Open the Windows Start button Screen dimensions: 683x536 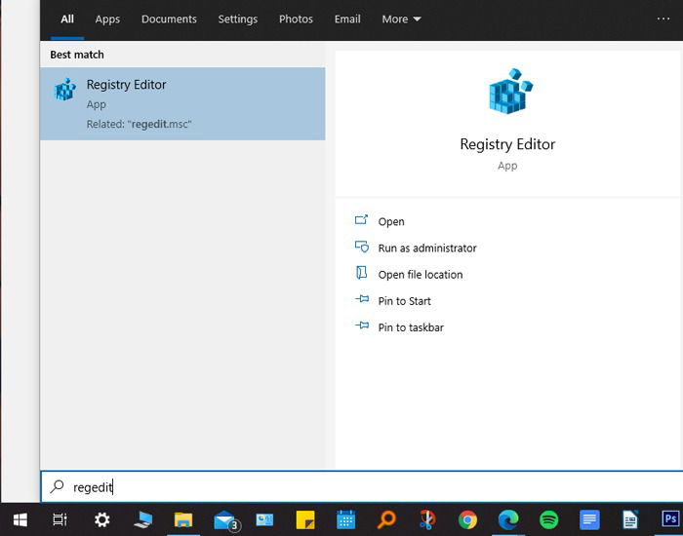click(20, 519)
